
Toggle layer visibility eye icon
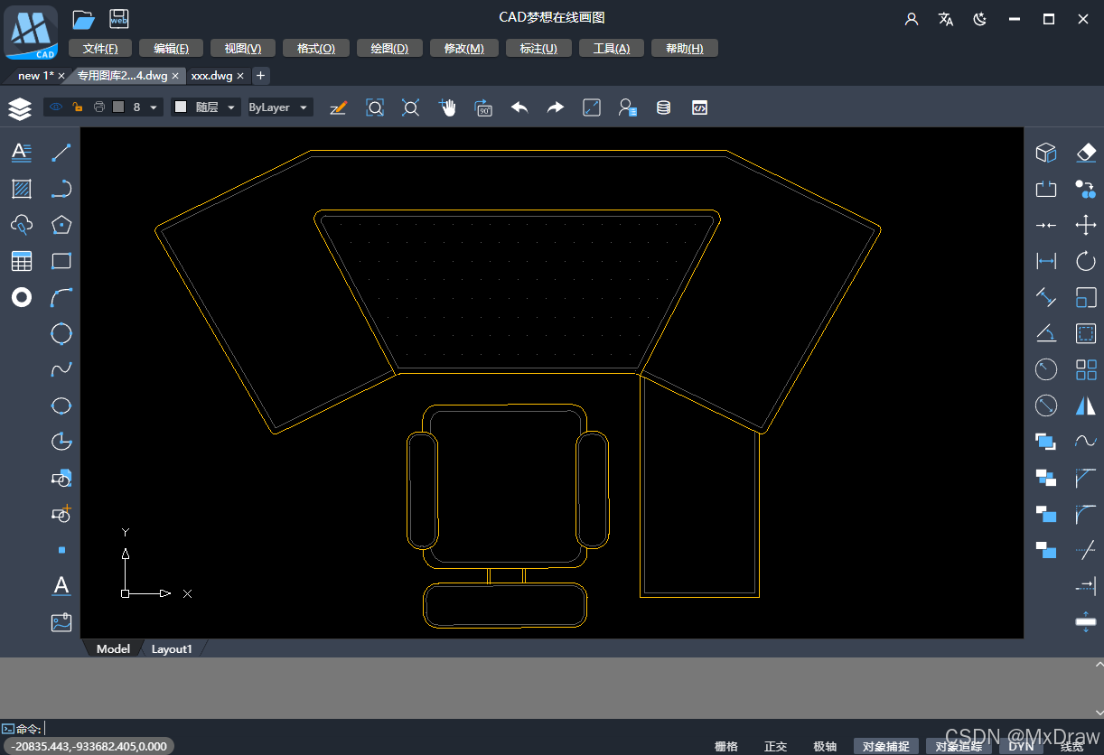click(x=56, y=107)
